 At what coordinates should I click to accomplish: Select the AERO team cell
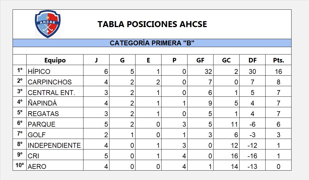pyautogui.click(x=37, y=166)
